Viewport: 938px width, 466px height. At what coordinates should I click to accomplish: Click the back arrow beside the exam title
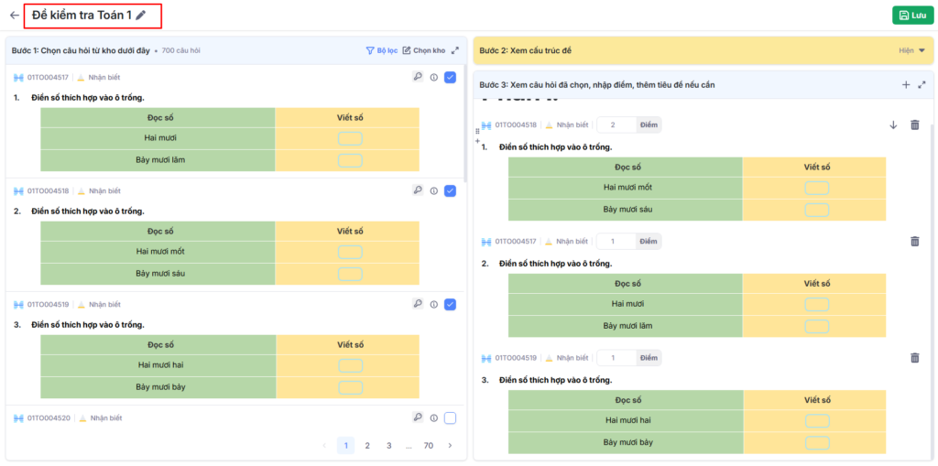coord(15,16)
